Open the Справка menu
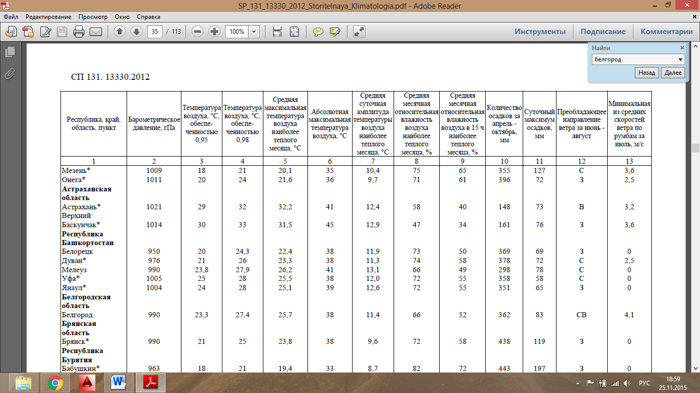This screenshot has width=700, height=393. (x=150, y=17)
